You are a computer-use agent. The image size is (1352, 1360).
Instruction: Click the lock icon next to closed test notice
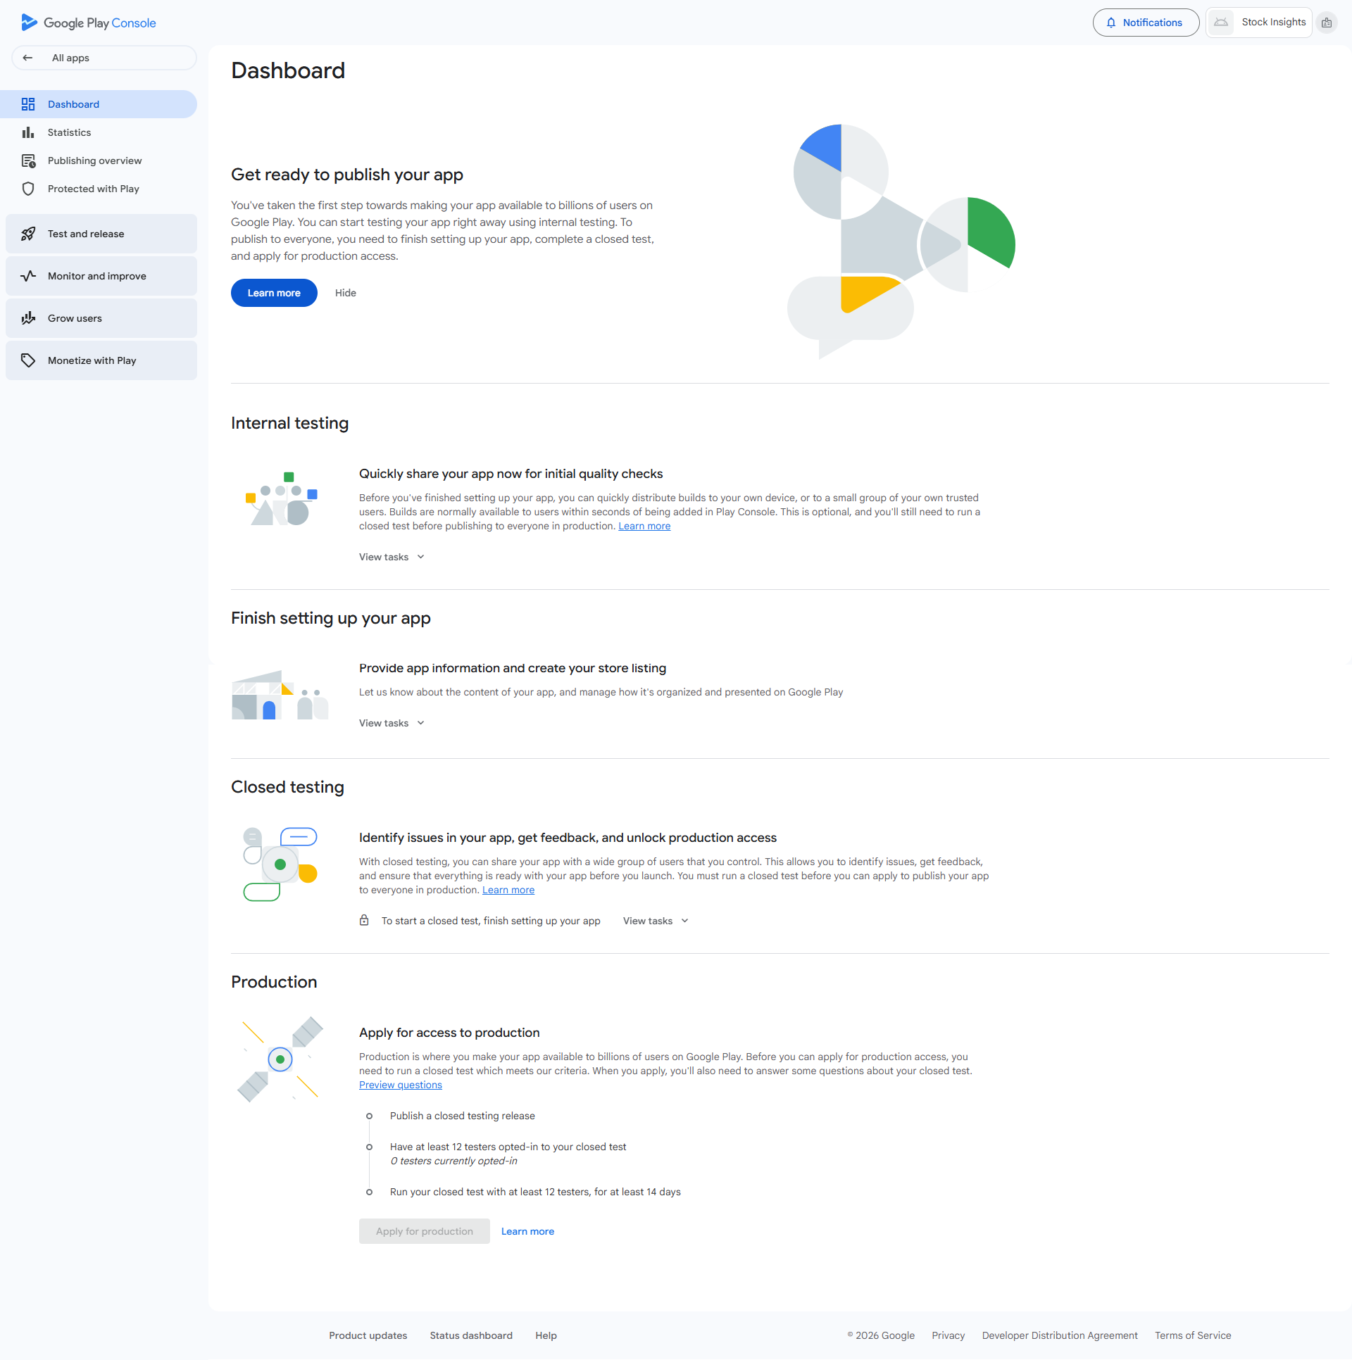(364, 920)
